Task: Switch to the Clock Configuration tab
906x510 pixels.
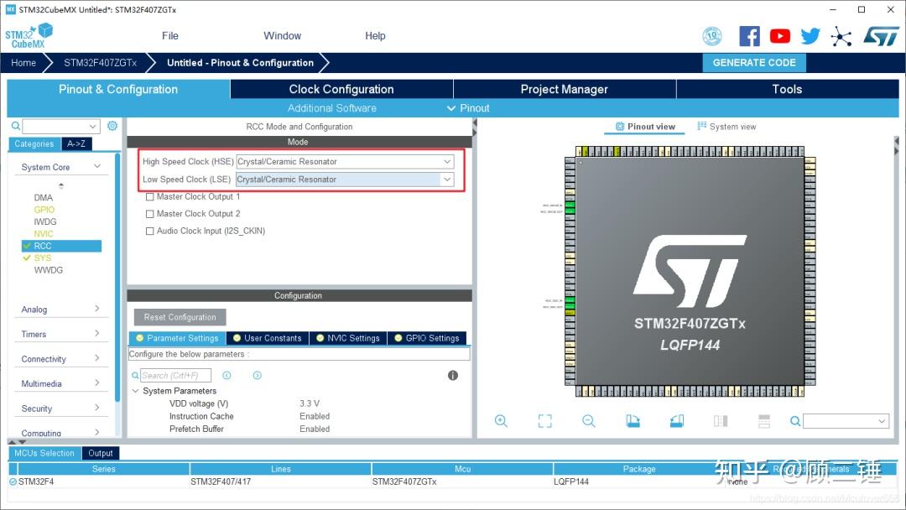Action: pyautogui.click(x=340, y=89)
